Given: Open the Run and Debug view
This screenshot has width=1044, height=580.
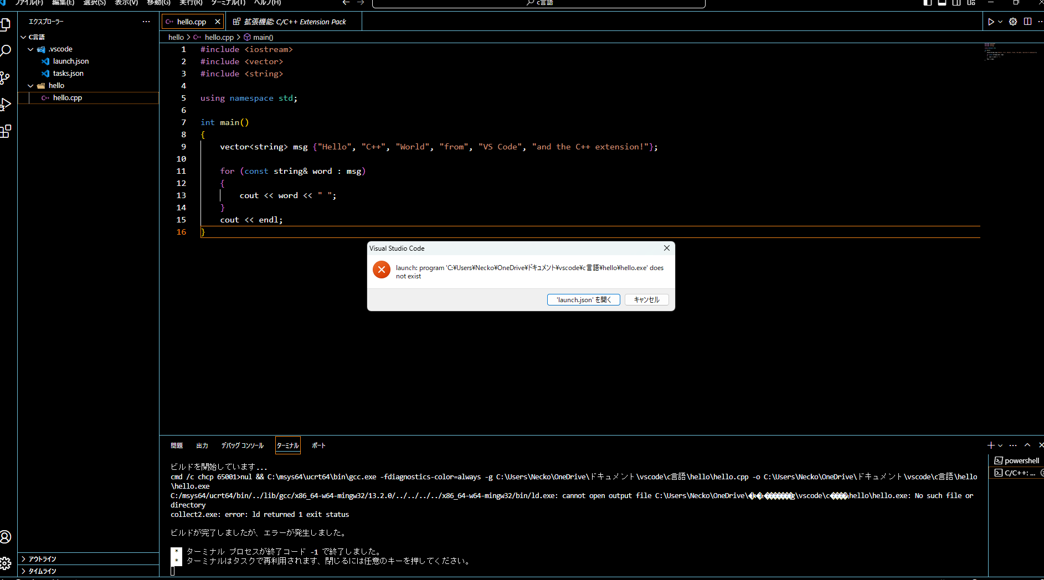Looking at the screenshot, I should 7,105.
